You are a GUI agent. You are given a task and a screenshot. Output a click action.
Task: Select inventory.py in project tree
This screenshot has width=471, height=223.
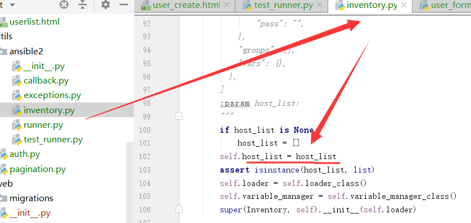pos(49,110)
